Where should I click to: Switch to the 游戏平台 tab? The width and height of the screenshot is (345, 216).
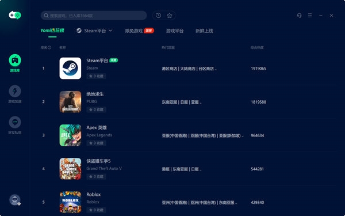pos(175,31)
